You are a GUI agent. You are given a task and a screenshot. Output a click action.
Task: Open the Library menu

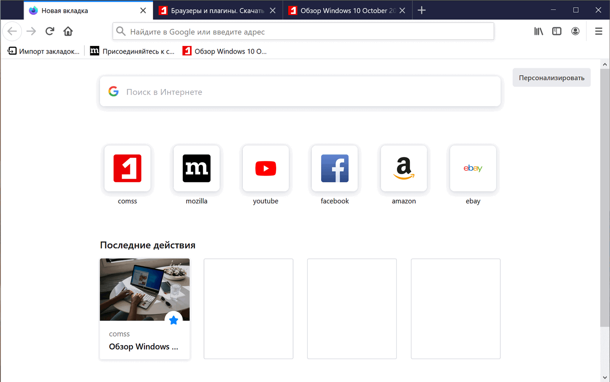pos(538,31)
